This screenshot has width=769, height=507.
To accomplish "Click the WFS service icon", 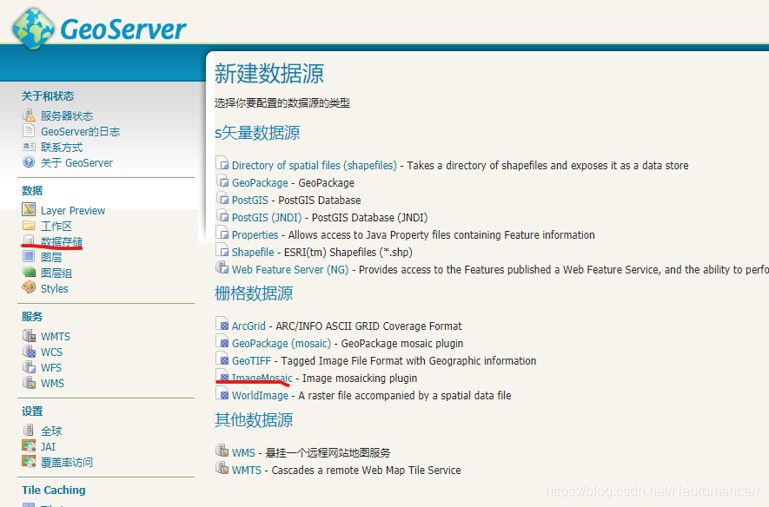I will [x=29, y=367].
